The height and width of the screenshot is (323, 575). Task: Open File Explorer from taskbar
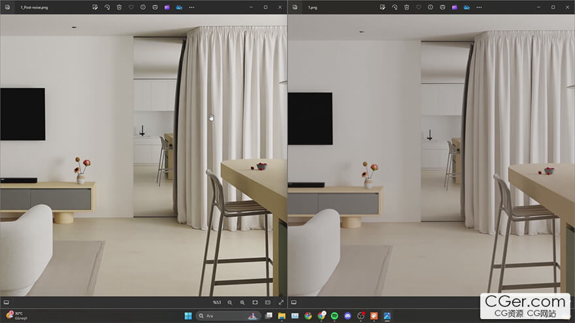282,316
